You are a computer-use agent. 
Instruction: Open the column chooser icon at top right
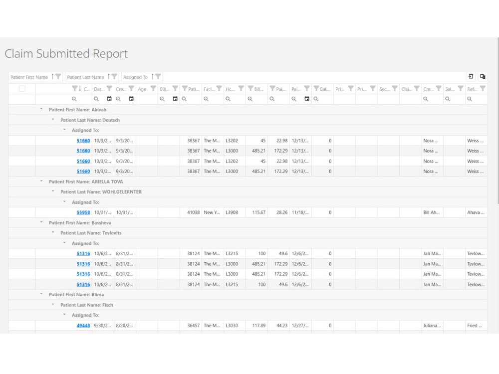coord(483,76)
